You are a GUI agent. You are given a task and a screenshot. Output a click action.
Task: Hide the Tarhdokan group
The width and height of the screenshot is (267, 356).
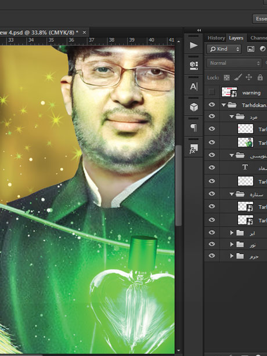tap(211, 105)
